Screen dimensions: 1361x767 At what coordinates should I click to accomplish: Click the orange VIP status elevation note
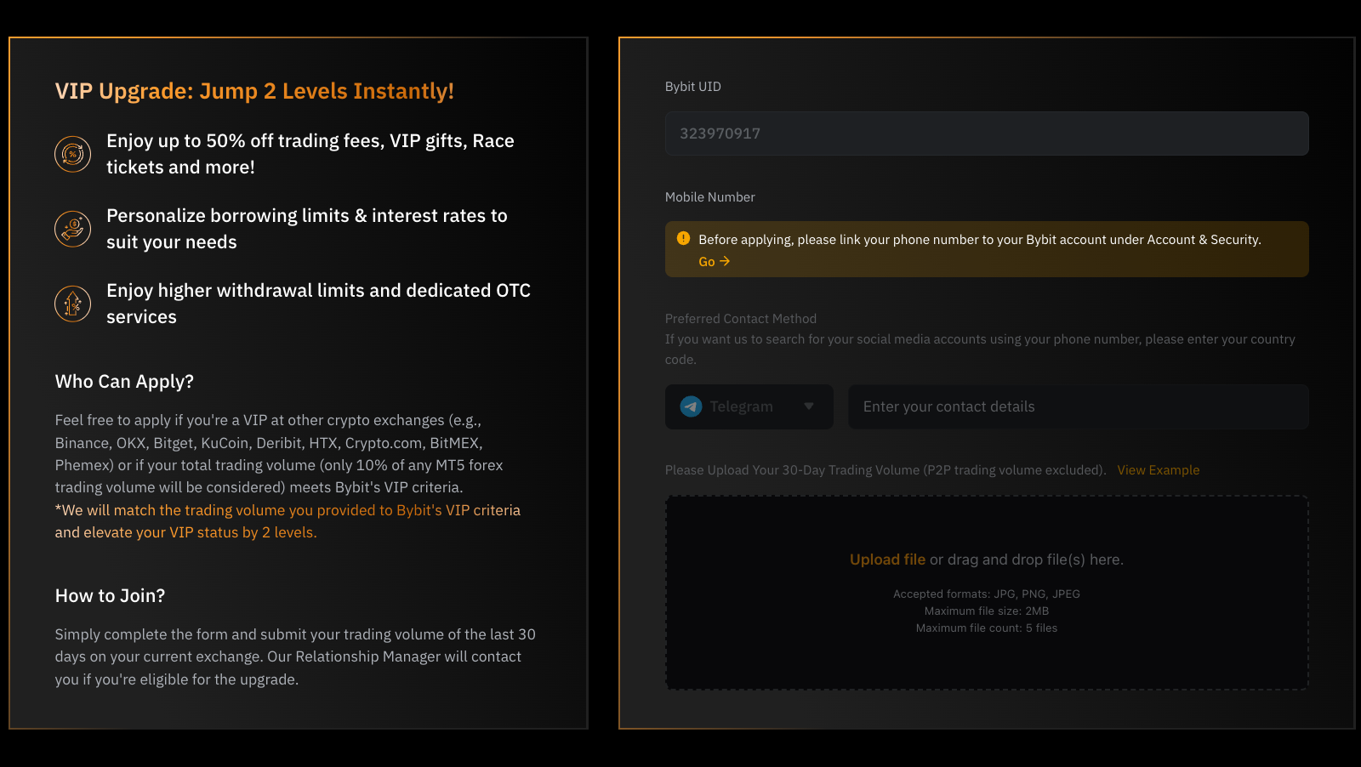[x=288, y=521]
